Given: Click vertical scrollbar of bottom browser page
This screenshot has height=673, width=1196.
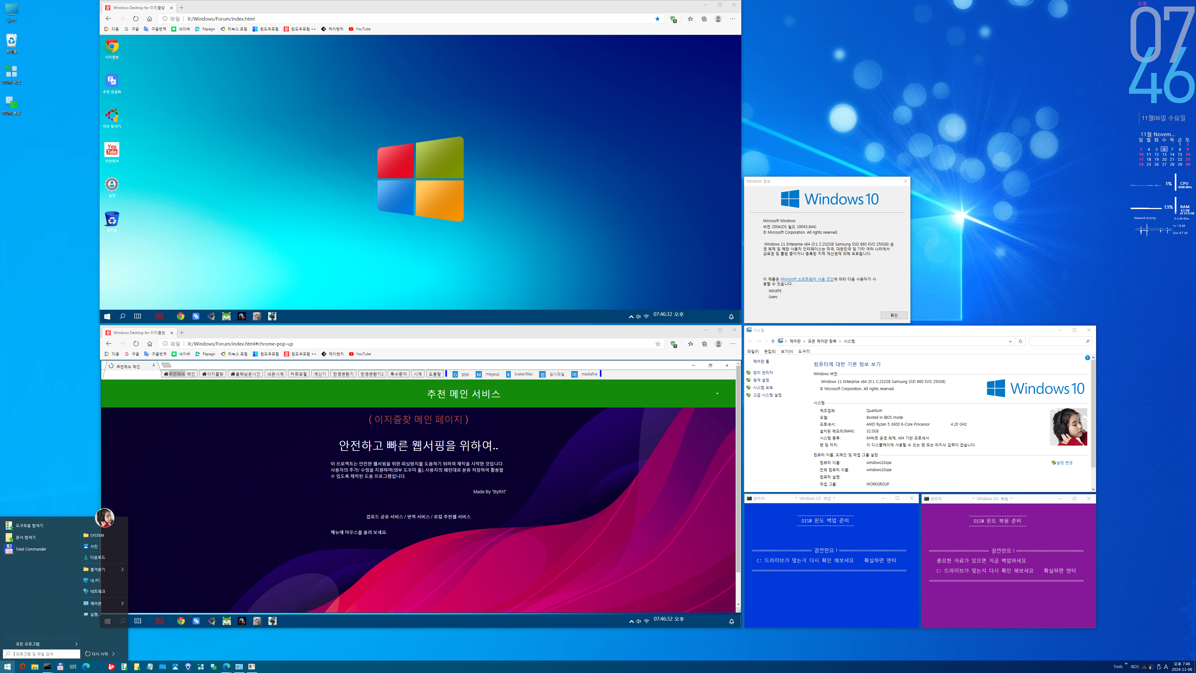Looking at the screenshot, I should tap(738, 469).
